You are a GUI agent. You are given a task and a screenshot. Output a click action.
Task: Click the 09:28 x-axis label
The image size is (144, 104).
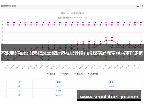point(116,67)
